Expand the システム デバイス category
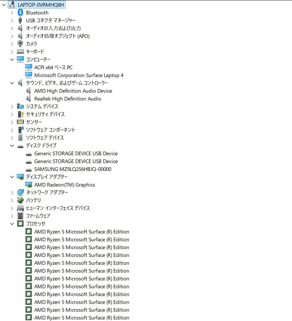This screenshot has width=292, height=321. pyautogui.click(x=12, y=107)
